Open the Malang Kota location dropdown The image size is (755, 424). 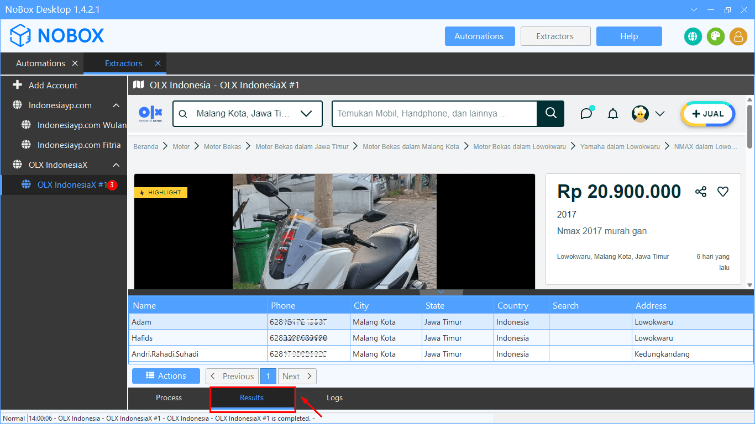(306, 113)
